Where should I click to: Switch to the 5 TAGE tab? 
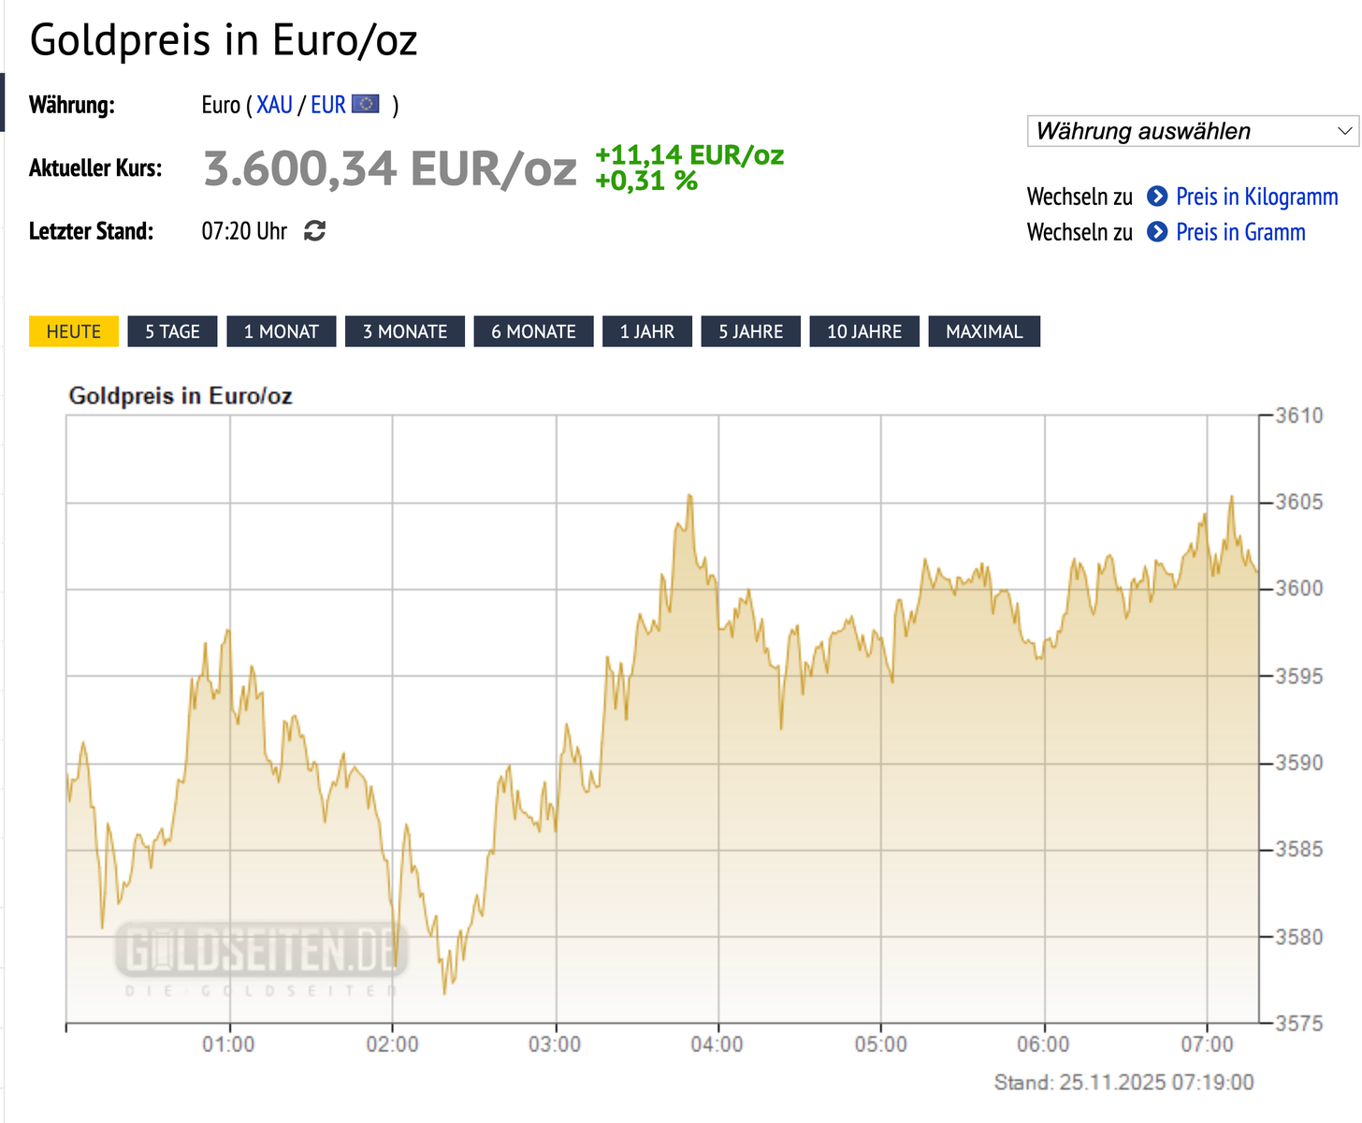(172, 331)
